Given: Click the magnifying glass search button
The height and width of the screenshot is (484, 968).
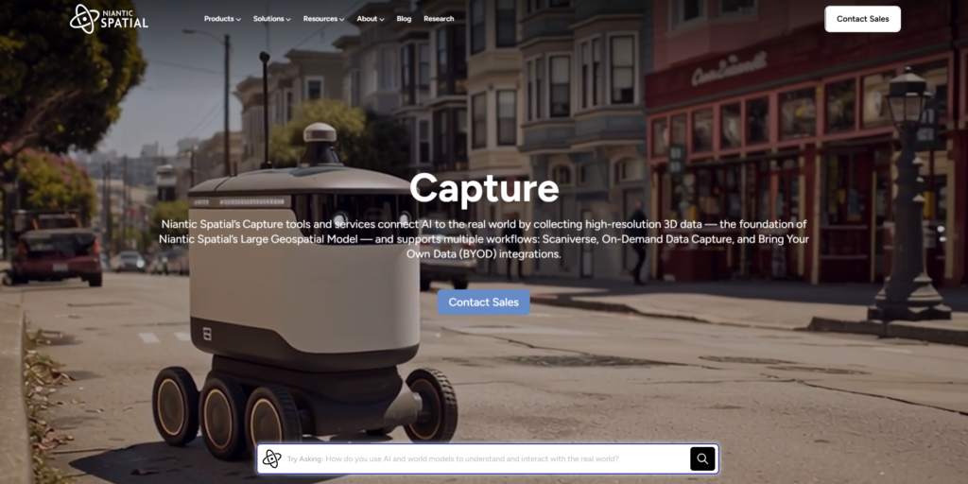Looking at the screenshot, I should coord(702,459).
